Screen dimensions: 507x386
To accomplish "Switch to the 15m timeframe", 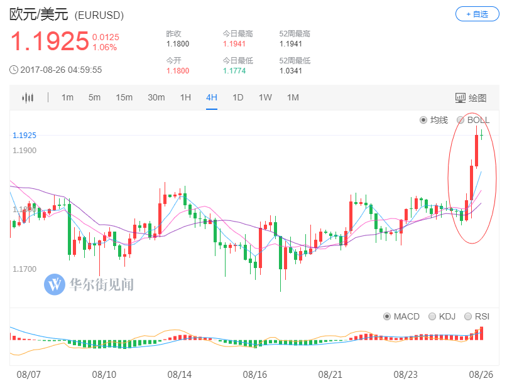I will [x=124, y=97].
